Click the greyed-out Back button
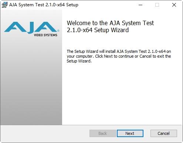 click(103, 133)
